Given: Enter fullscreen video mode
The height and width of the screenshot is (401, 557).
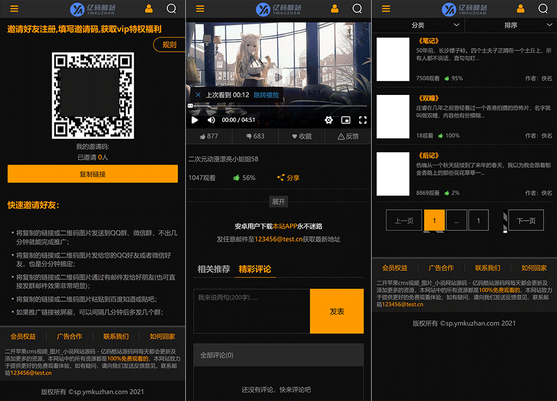Looking at the screenshot, I should point(363,120).
